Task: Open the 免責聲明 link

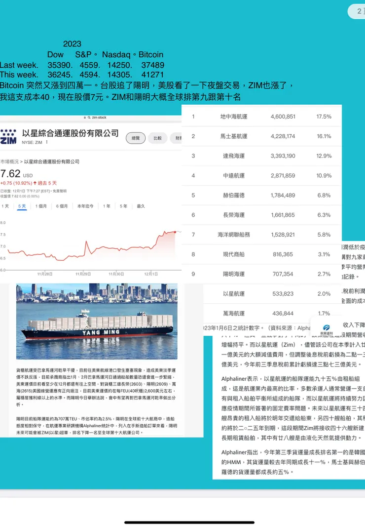Action: (x=60, y=191)
